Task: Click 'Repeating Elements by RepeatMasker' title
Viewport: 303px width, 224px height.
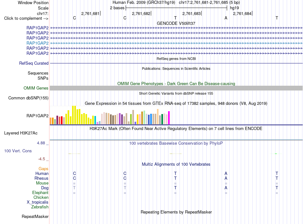Action: click(x=176, y=212)
